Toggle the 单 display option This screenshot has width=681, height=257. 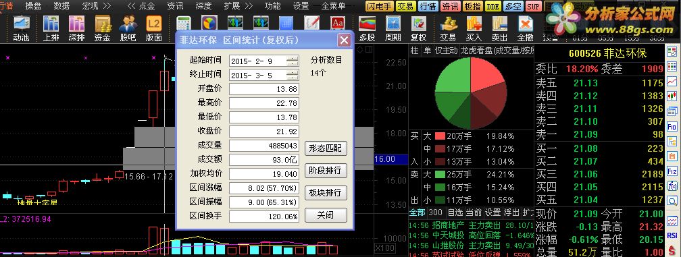(x=428, y=51)
